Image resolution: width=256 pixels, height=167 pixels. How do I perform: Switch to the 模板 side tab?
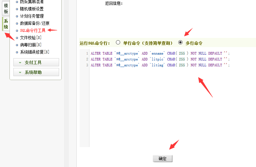[6, 8]
